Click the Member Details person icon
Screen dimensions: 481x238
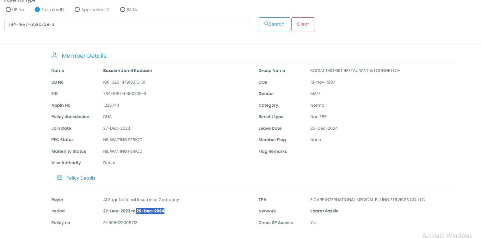coord(54,56)
